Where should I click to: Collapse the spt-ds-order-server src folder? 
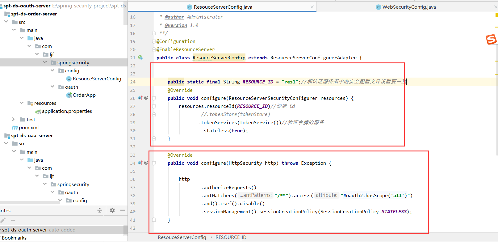point(6,22)
